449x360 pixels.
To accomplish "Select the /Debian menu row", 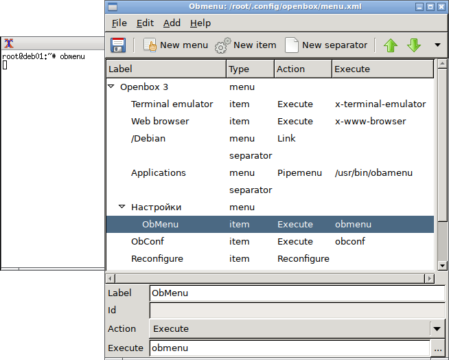I will click(x=270, y=139).
